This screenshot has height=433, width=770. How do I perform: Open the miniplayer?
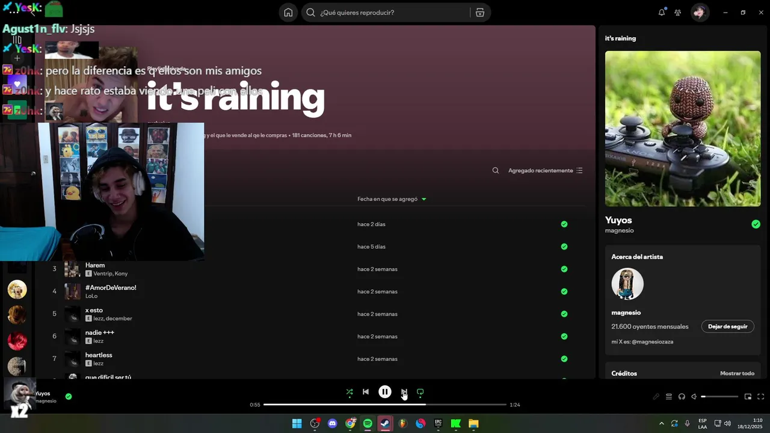pyautogui.click(x=748, y=397)
